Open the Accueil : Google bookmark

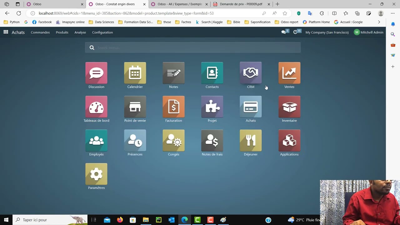coord(348,22)
